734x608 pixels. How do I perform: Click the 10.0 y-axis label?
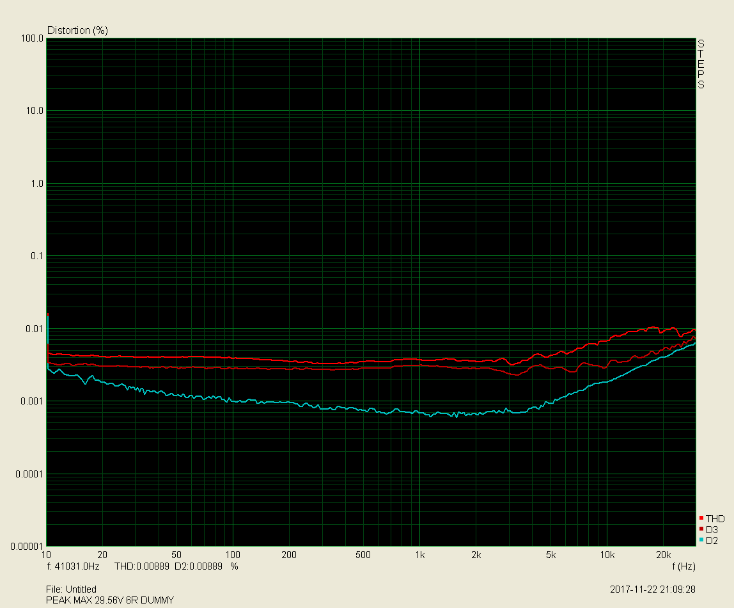pos(34,111)
